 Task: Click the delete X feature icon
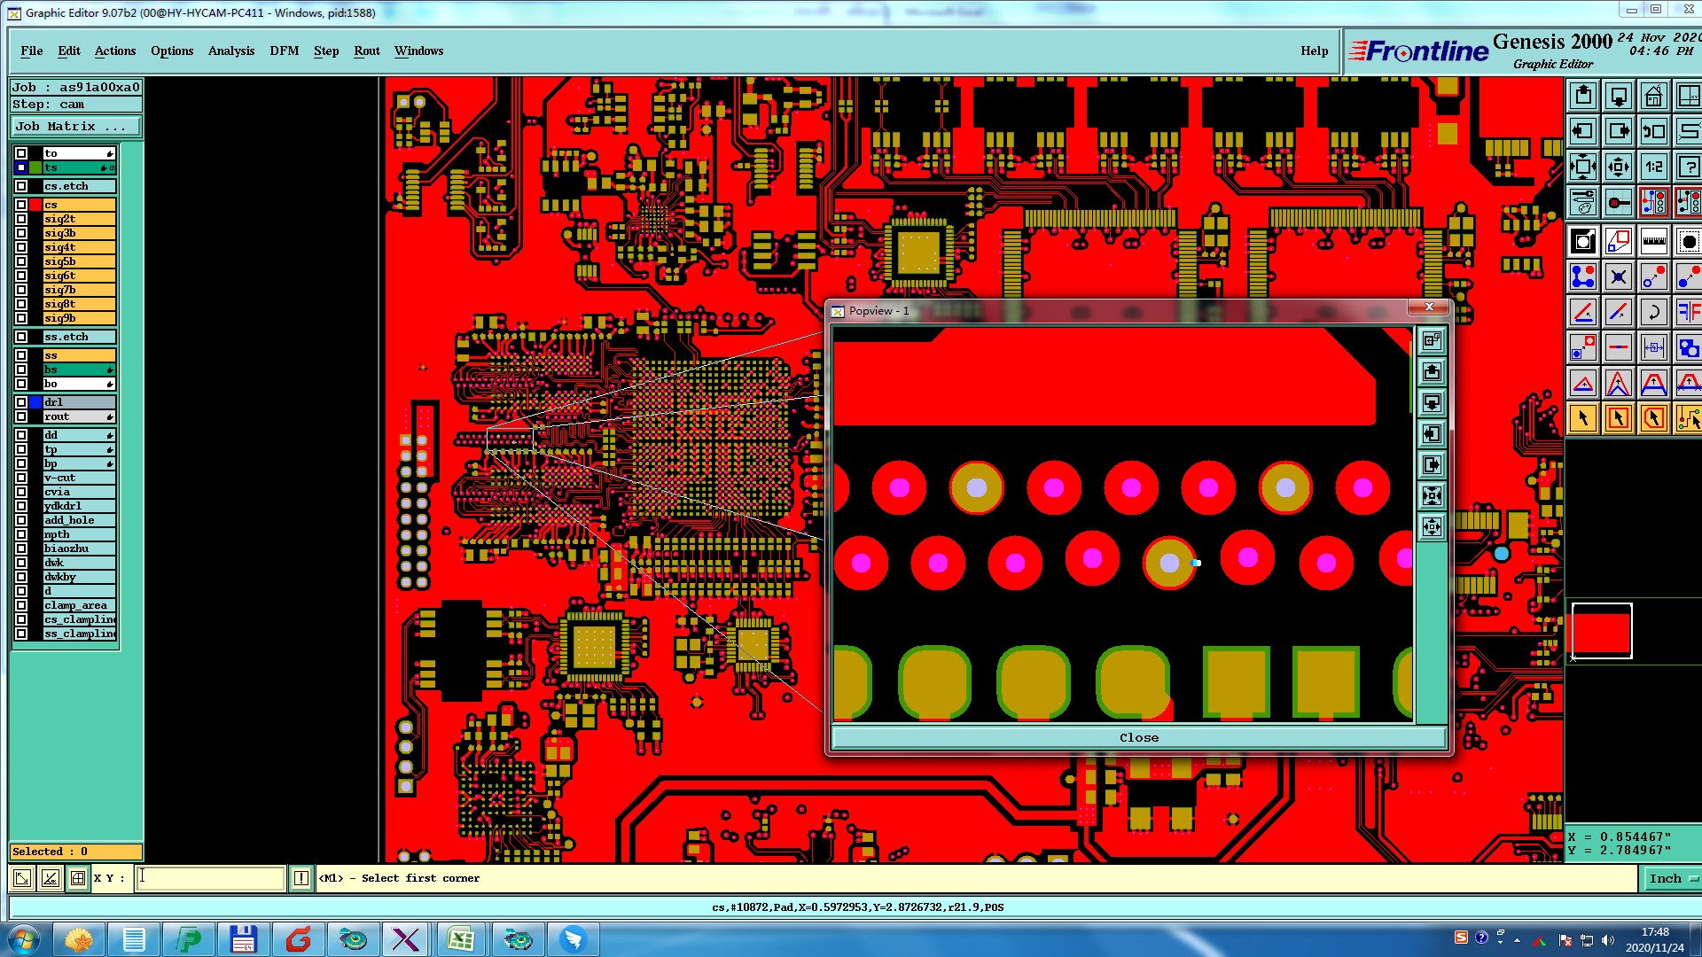tap(1618, 276)
